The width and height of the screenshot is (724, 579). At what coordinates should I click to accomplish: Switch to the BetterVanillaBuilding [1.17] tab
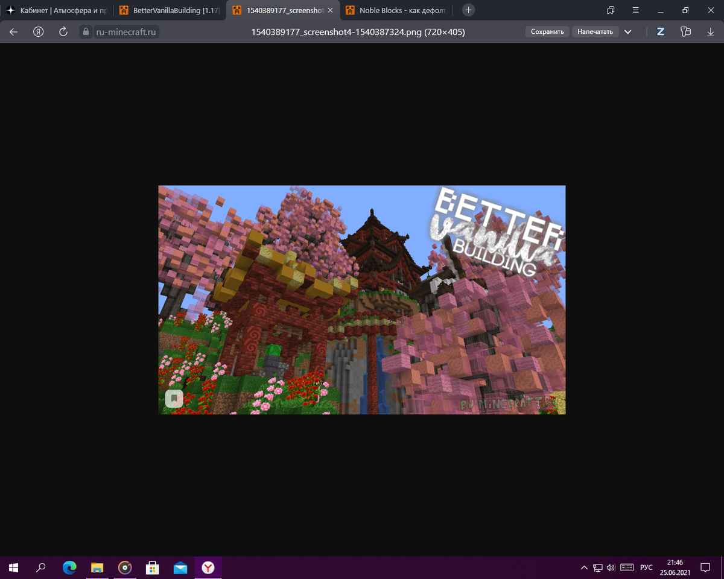coord(169,10)
